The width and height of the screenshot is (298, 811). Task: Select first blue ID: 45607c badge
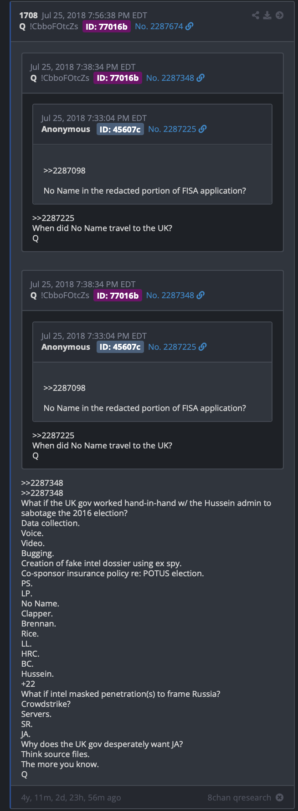(120, 129)
